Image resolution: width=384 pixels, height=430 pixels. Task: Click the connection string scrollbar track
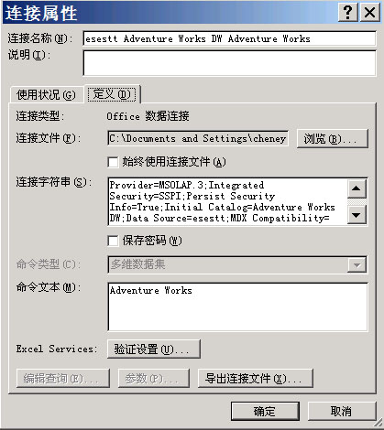[357, 201]
